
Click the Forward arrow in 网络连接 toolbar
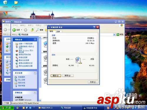click(26, 30)
